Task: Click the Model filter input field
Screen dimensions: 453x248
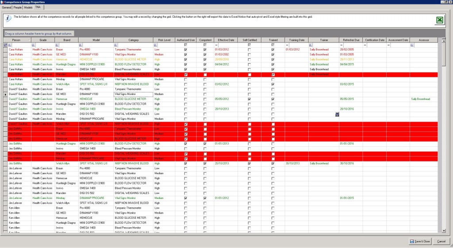Action: (x=98, y=45)
